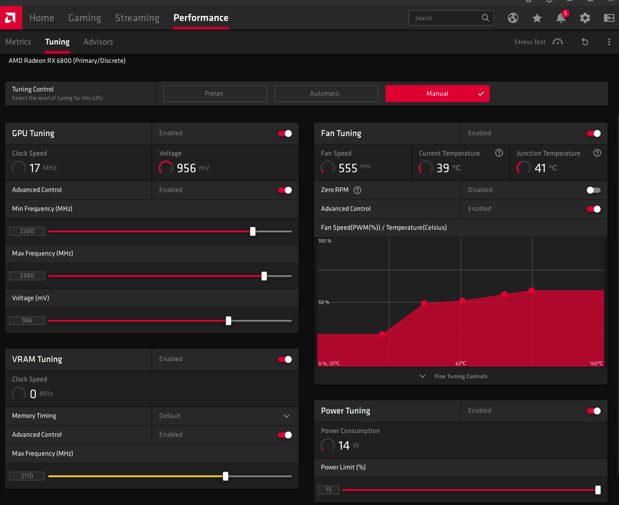Toggle GPU Advanced Control switch
The height and width of the screenshot is (505, 619).
click(285, 190)
